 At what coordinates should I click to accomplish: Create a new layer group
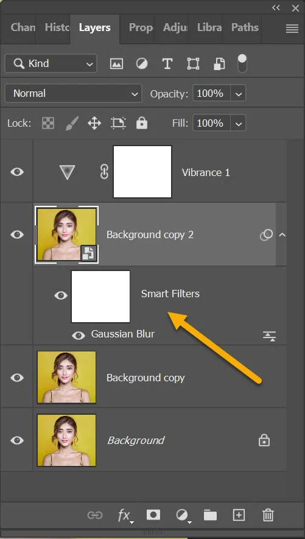(210, 515)
